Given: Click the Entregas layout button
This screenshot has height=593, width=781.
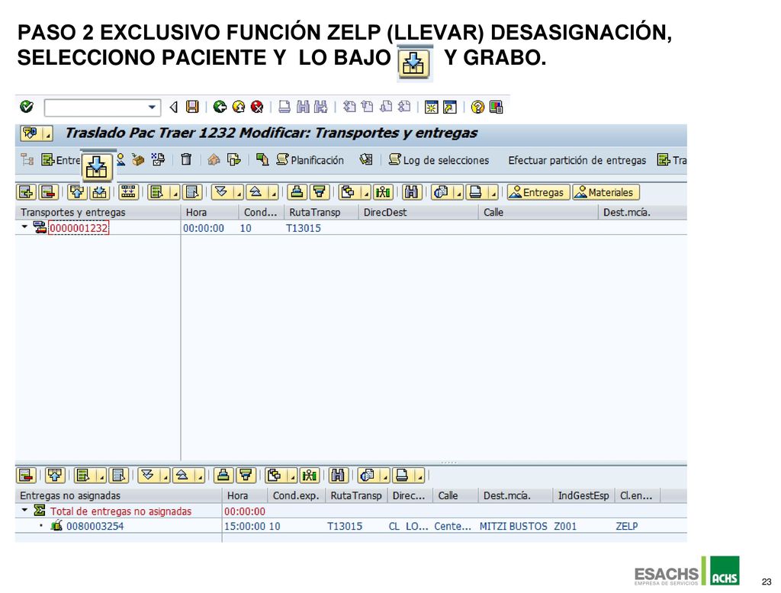Looking at the screenshot, I should (x=538, y=192).
